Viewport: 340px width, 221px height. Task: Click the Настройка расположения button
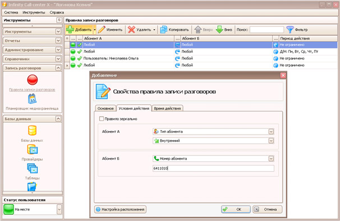point(120,210)
